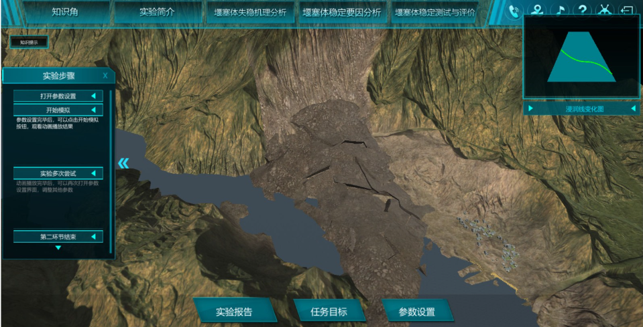
Task: Expand the 打开参数设置 step
Action: tap(58, 96)
